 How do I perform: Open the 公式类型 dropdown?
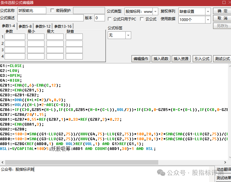(x=155, y=12)
